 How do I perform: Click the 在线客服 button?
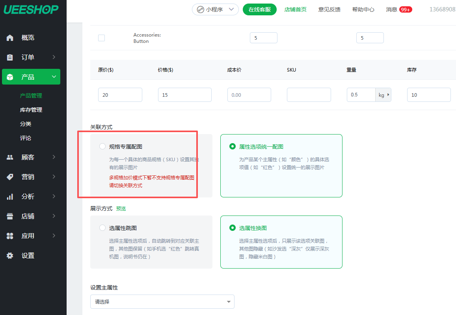tap(259, 9)
